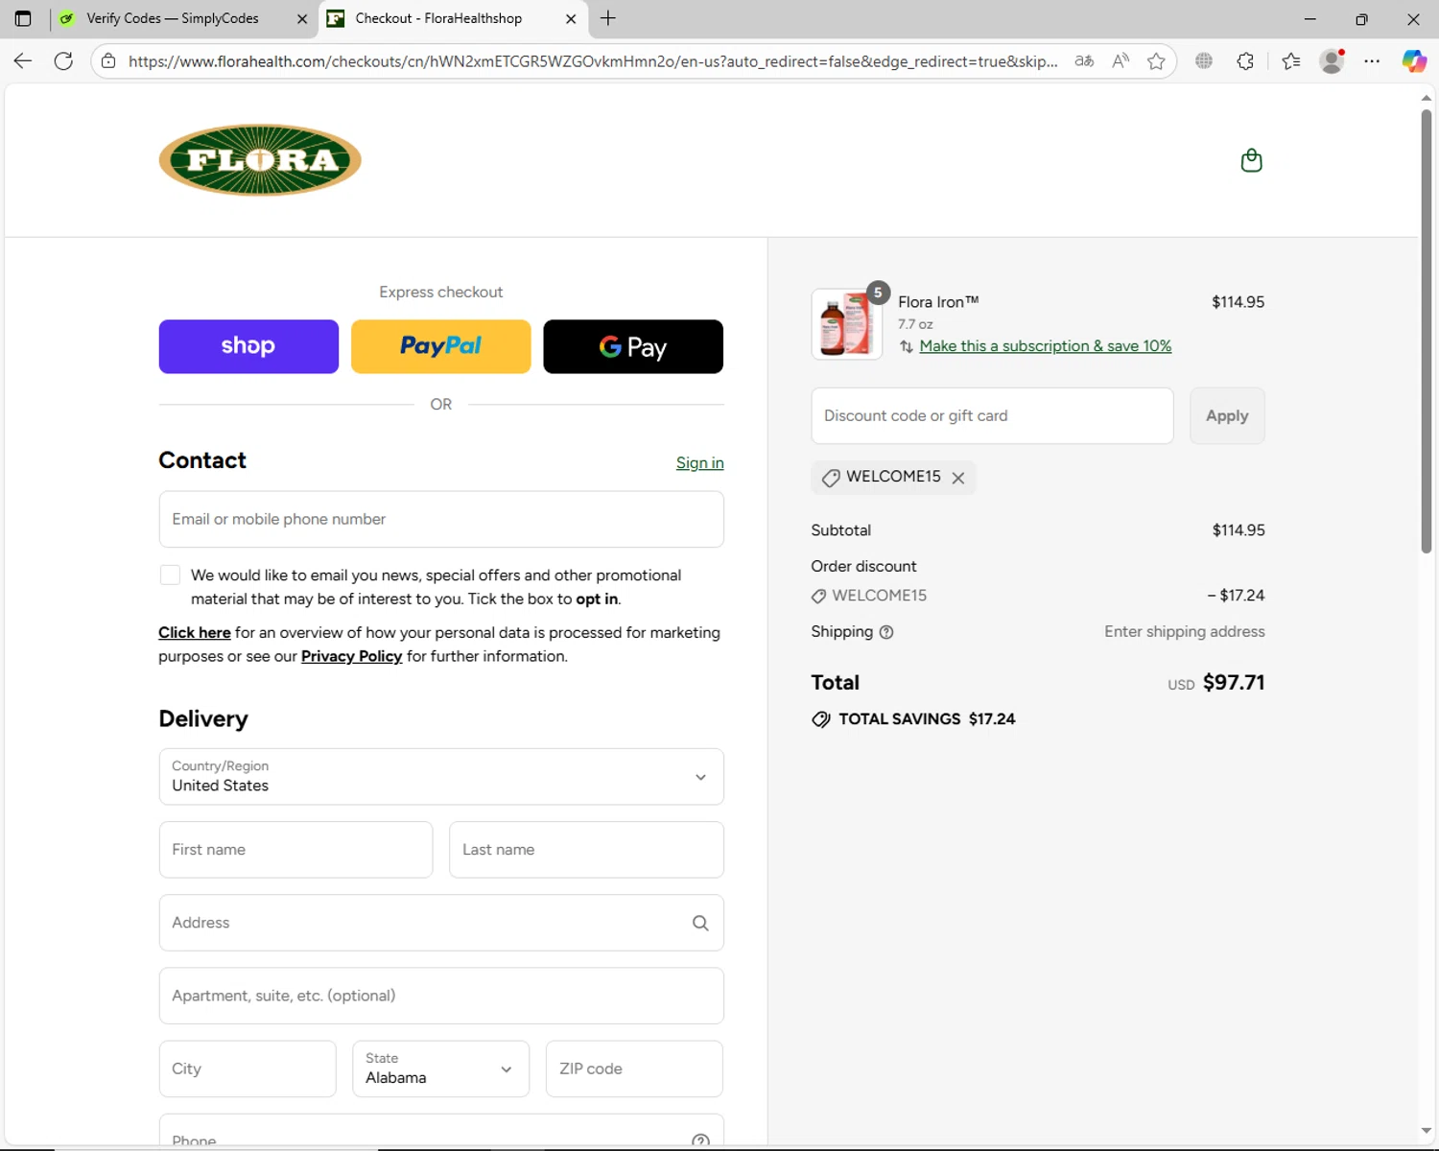Click the Apartment, suite field

pyautogui.click(x=441, y=996)
